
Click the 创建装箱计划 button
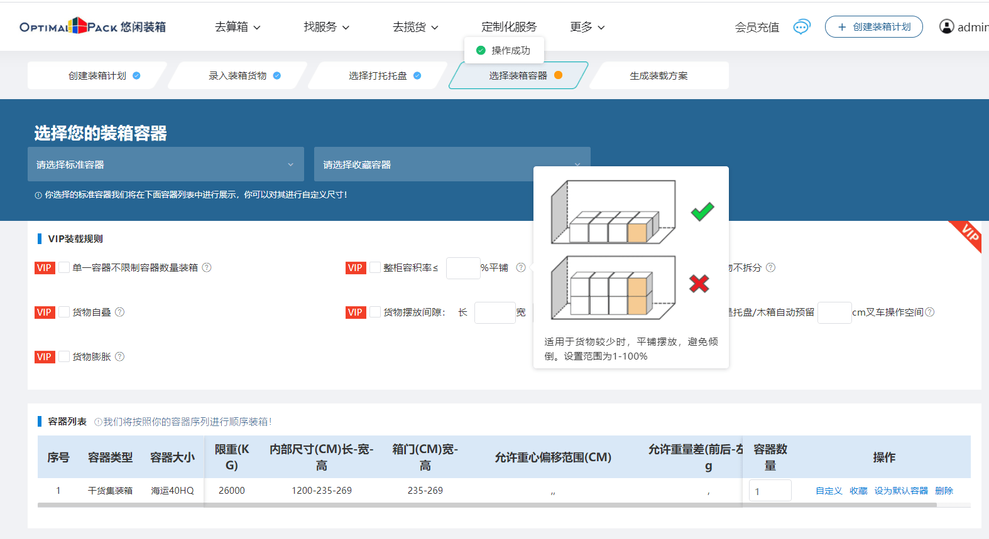873,27
